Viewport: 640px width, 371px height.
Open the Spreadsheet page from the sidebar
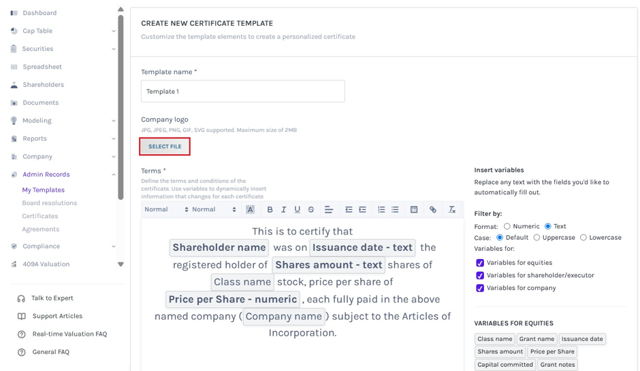coord(42,67)
